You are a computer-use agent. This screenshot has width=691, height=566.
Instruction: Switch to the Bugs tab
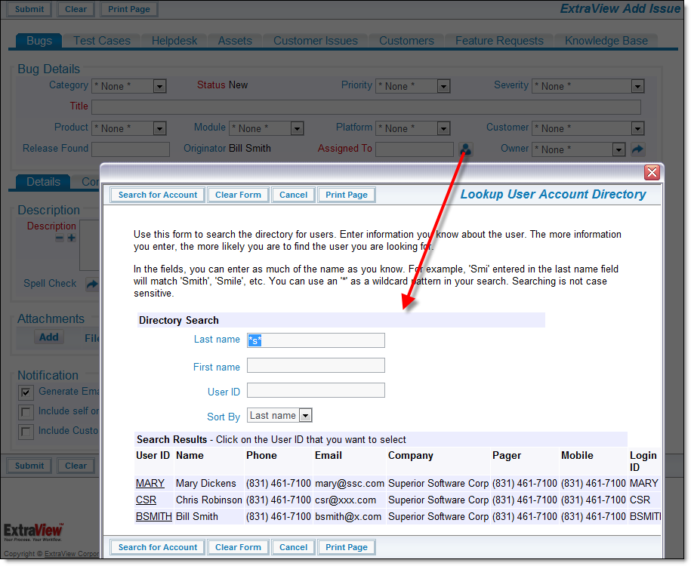(x=39, y=41)
